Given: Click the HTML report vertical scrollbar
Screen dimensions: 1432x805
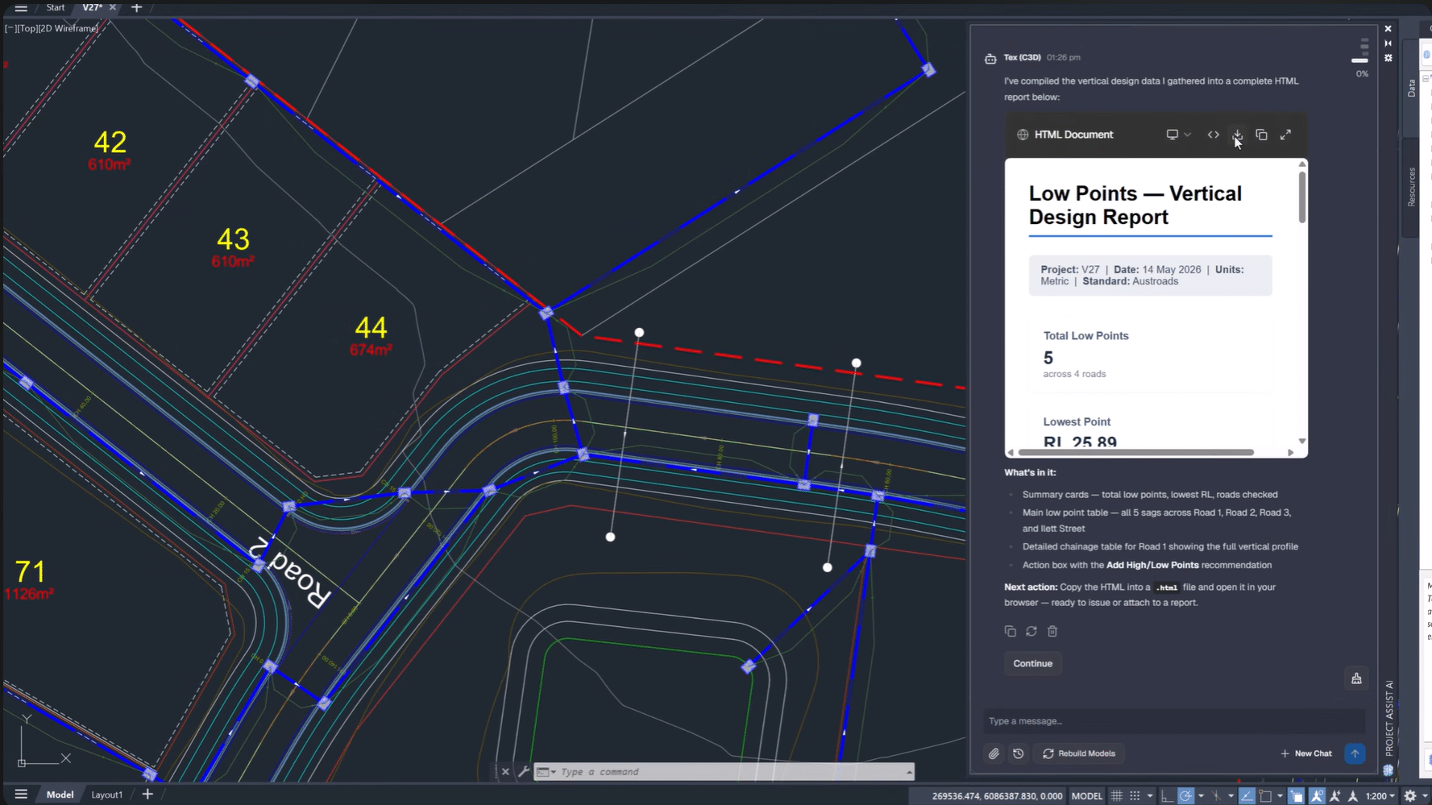Looking at the screenshot, I should (x=1302, y=197).
